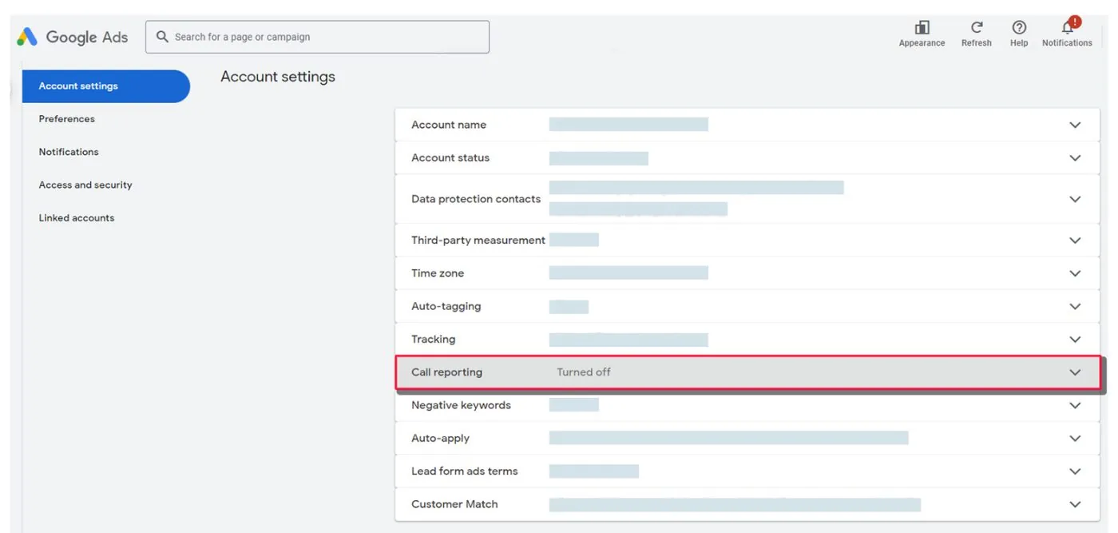Click the Auto-tagging label
1118x533 pixels.
(446, 306)
